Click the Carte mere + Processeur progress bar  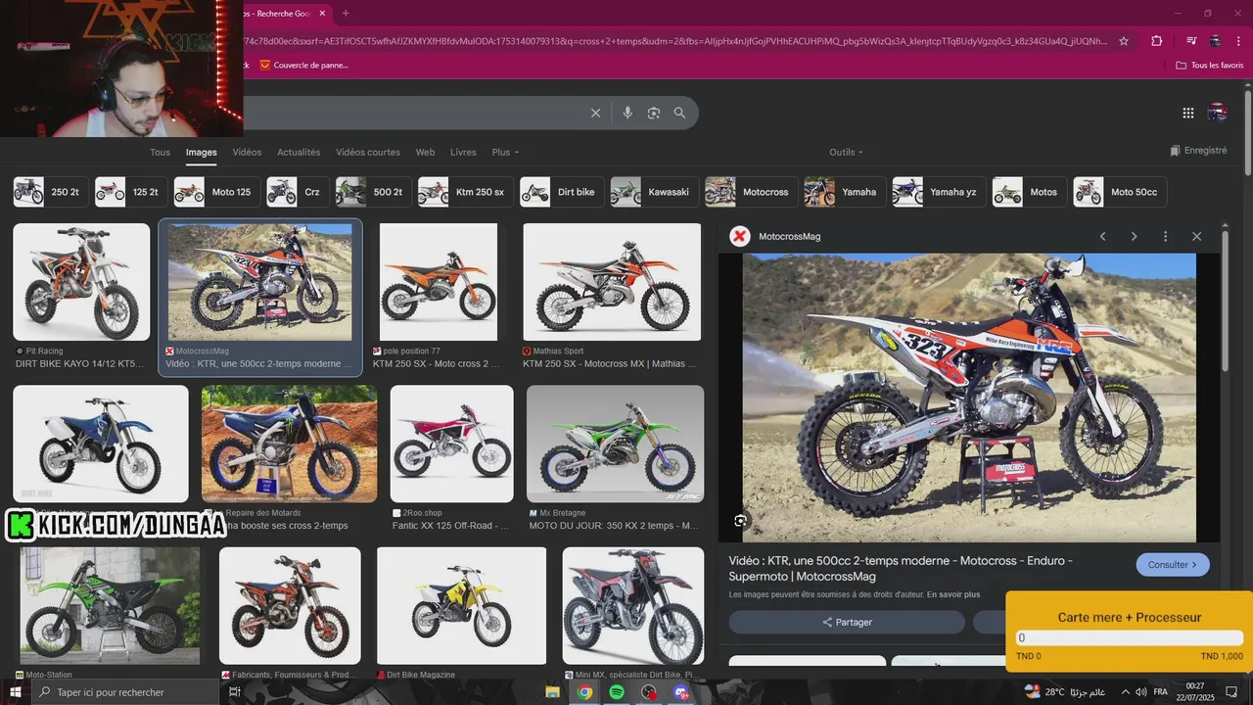[x=1129, y=637]
